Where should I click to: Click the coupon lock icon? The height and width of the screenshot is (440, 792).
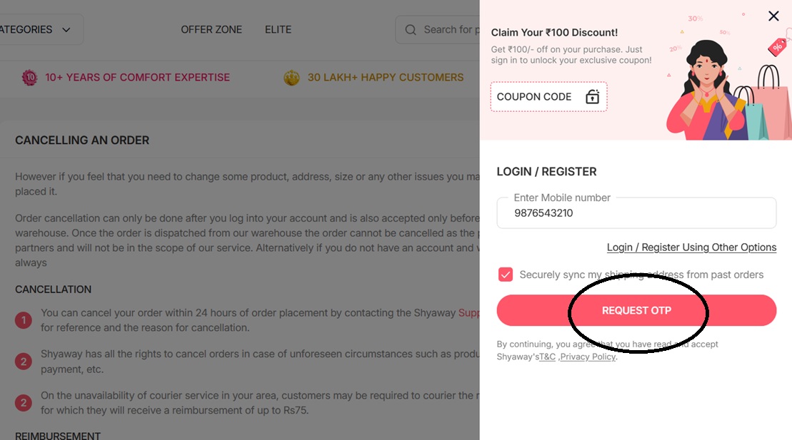[x=592, y=96]
